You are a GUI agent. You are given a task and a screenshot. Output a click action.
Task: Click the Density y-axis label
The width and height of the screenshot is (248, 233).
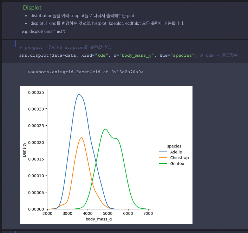coord(24,150)
